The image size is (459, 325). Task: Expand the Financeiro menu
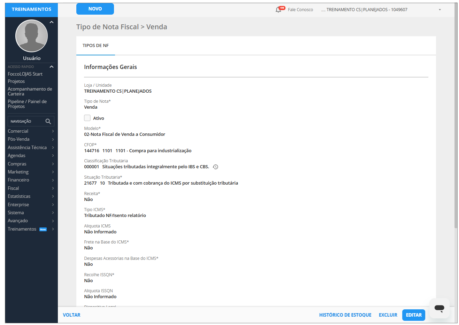coord(31,180)
